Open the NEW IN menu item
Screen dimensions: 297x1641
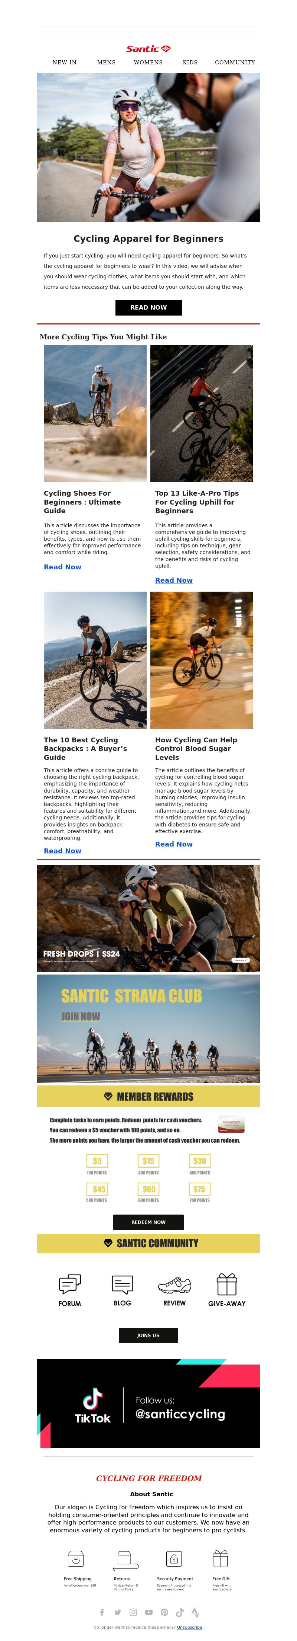64,63
